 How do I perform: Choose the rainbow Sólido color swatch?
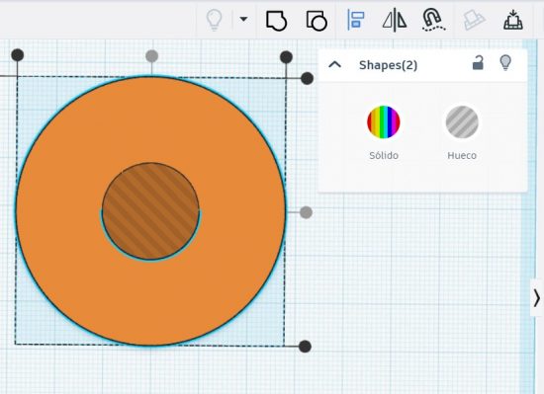384,122
